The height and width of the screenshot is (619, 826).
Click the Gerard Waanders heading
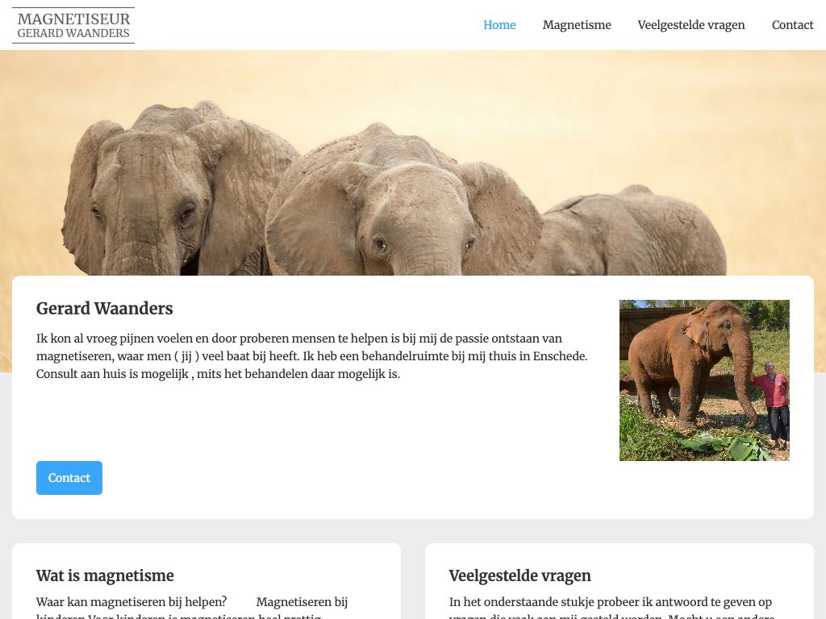point(104,309)
